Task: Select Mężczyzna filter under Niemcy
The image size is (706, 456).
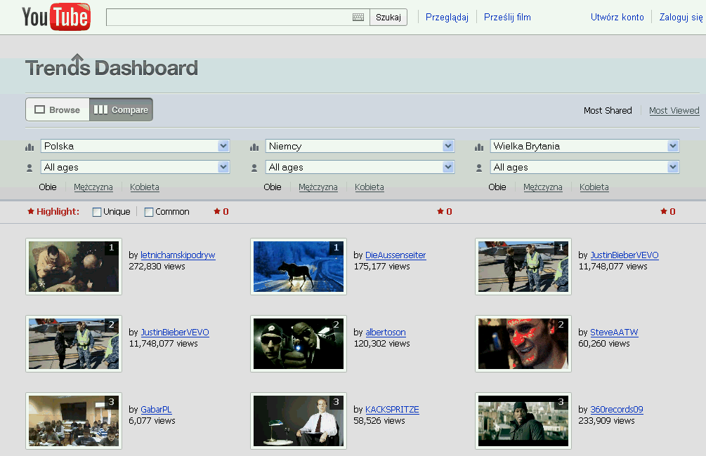Action: point(318,187)
